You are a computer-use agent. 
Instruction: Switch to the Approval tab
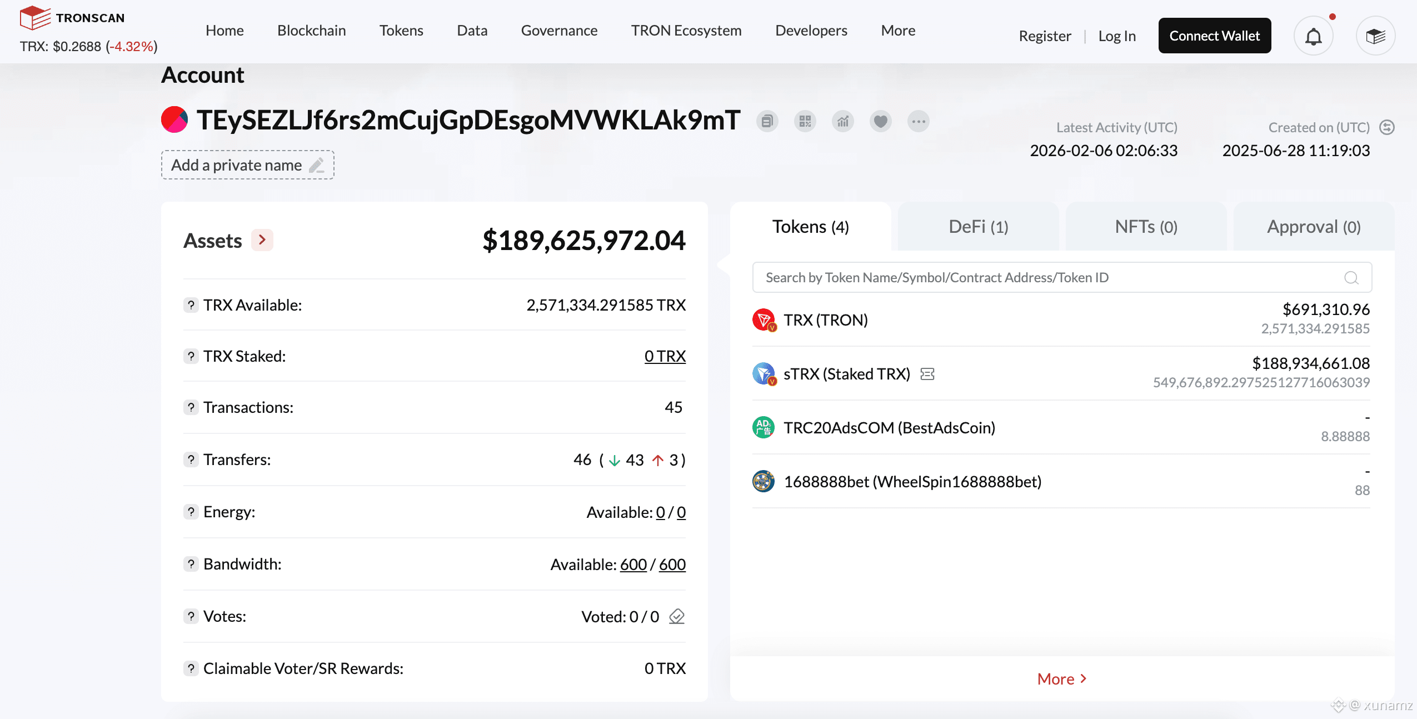point(1313,227)
